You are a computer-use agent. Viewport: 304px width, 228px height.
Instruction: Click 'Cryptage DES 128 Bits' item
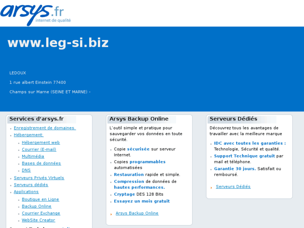(x=139, y=194)
